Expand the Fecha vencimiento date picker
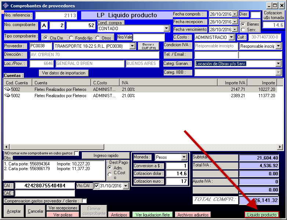Viewport: 287px width, 220px height. [x=235, y=29]
